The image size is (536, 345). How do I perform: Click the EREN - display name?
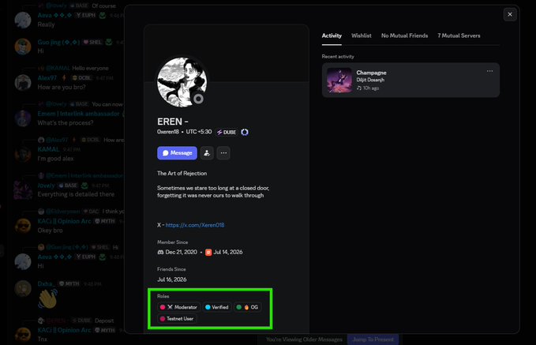(x=173, y=122)
